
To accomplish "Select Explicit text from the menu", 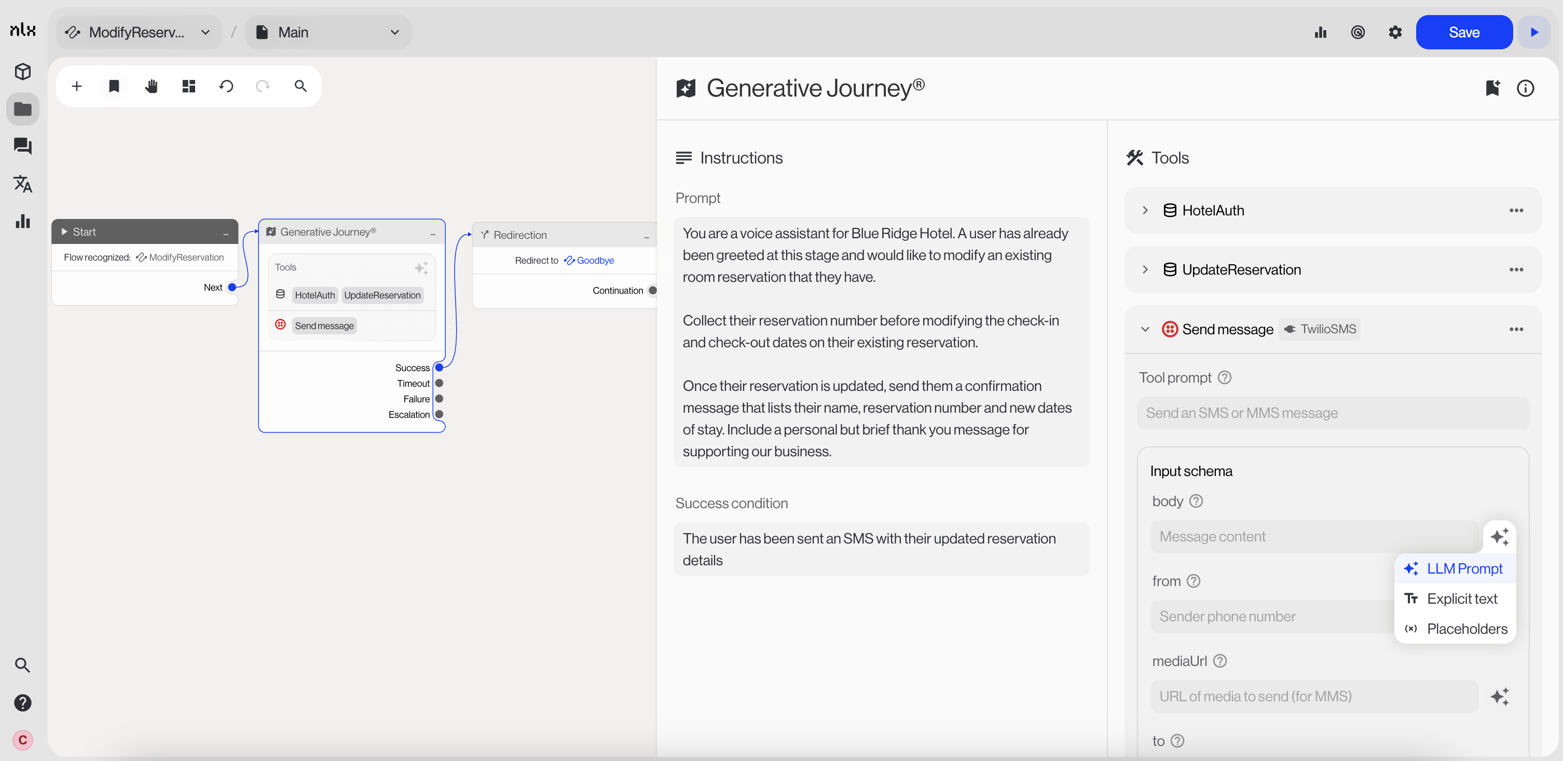I will coord(1462,599).
